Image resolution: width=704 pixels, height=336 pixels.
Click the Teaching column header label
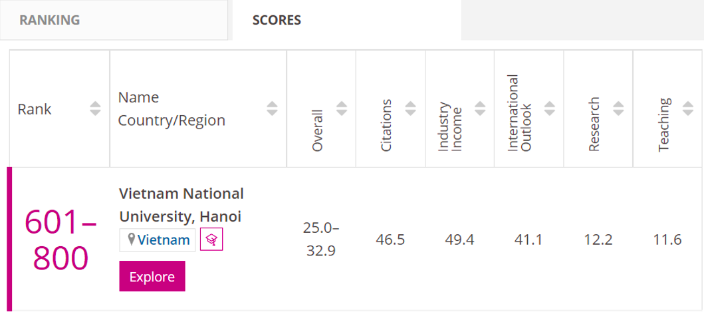pos(663,125)
